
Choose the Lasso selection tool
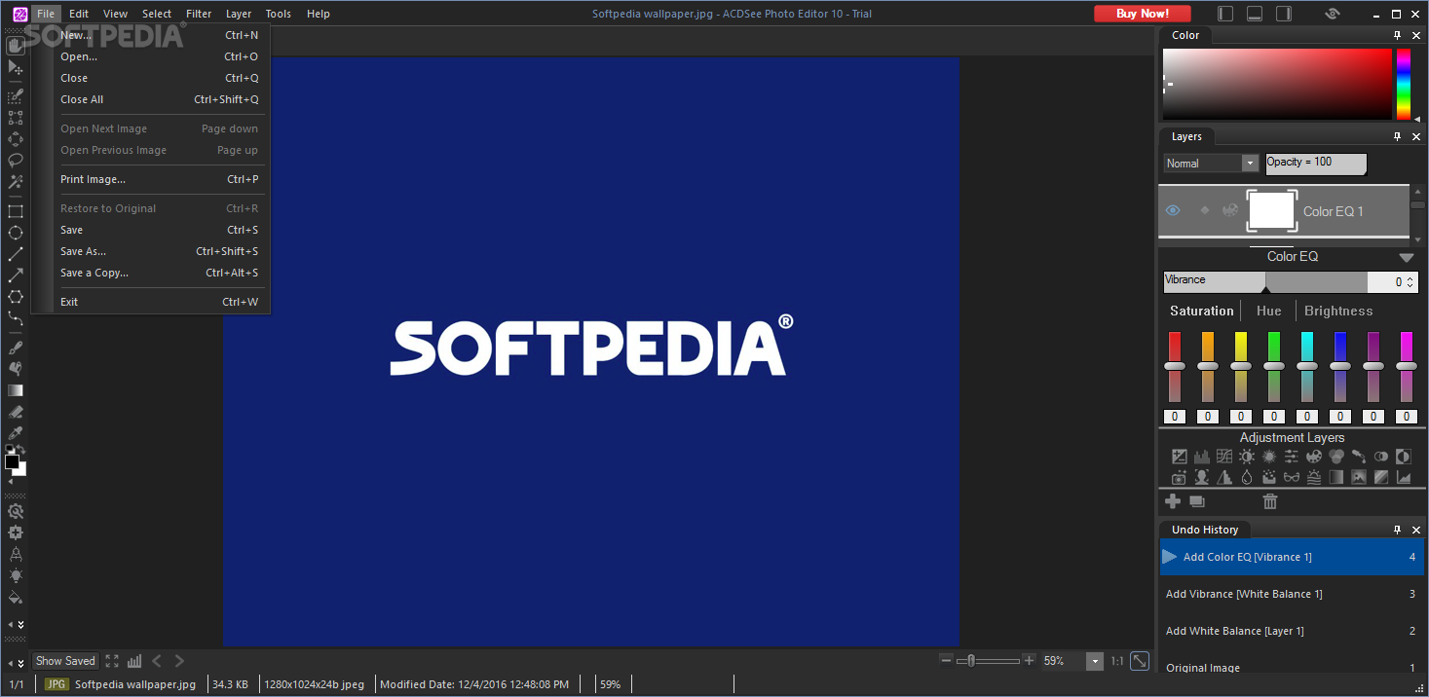[x=15, y=161]
